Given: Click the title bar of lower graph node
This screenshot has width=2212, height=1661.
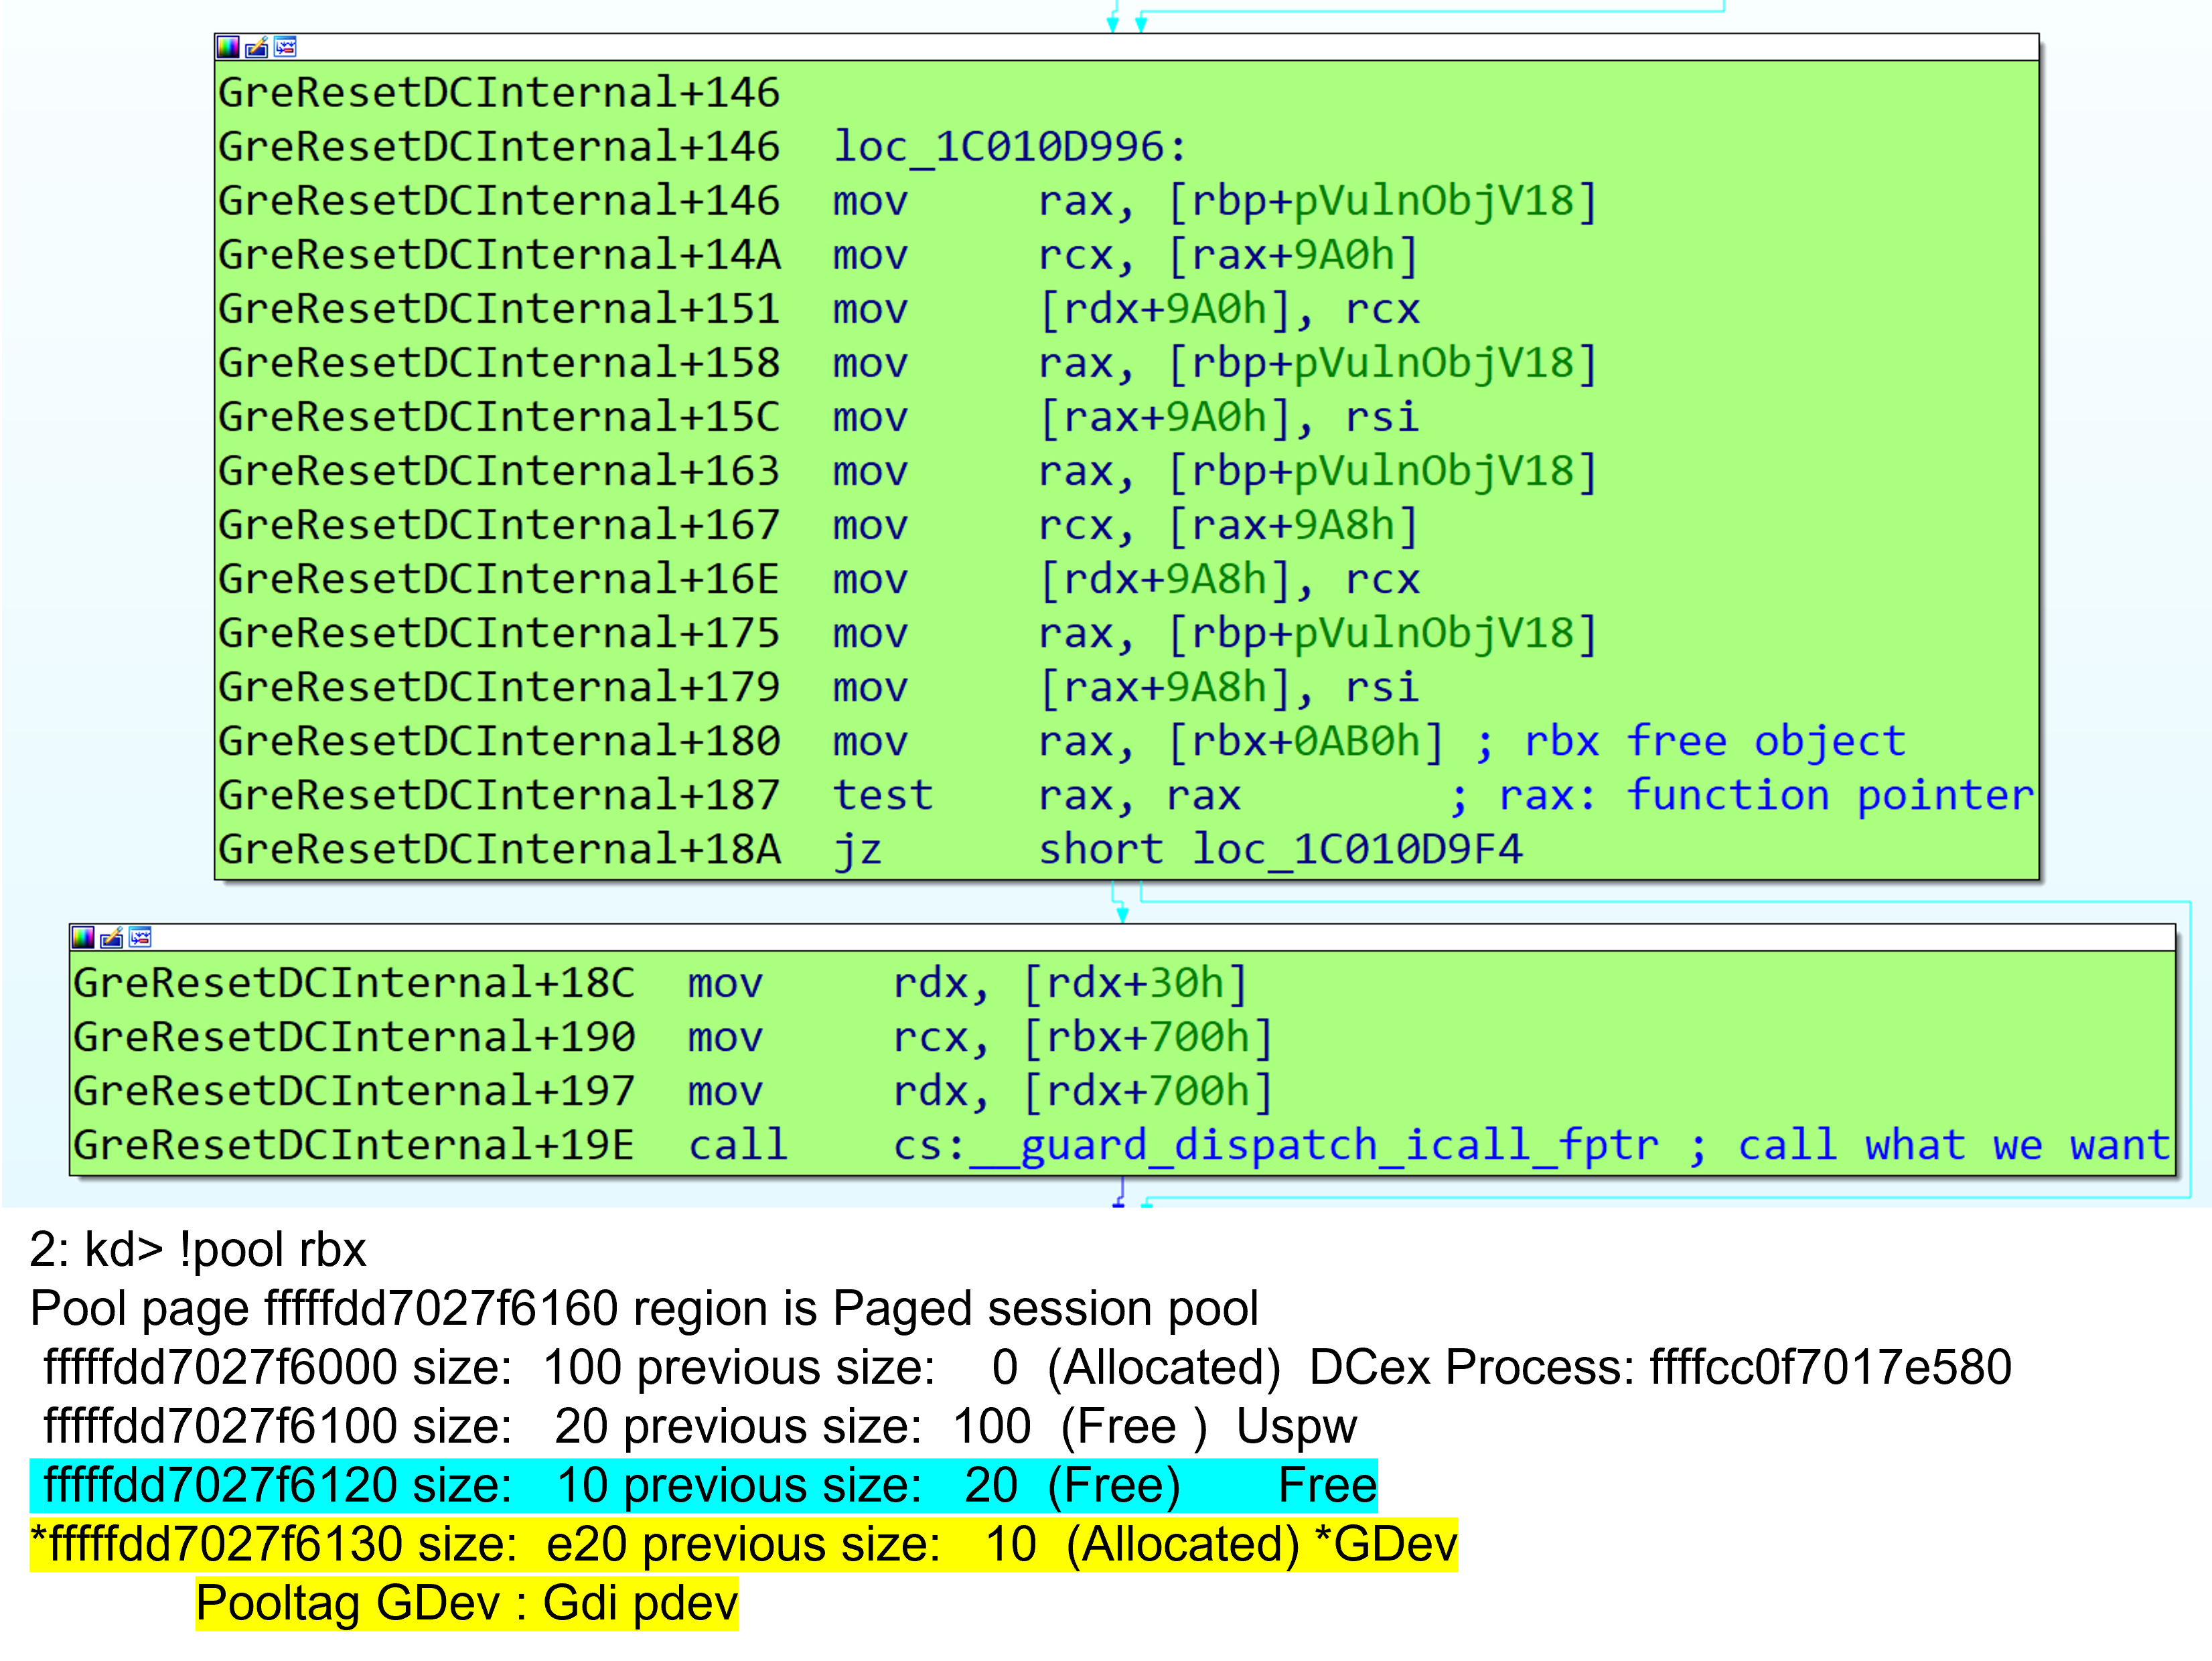Looking at the screenshot, I should [1123, 937].
